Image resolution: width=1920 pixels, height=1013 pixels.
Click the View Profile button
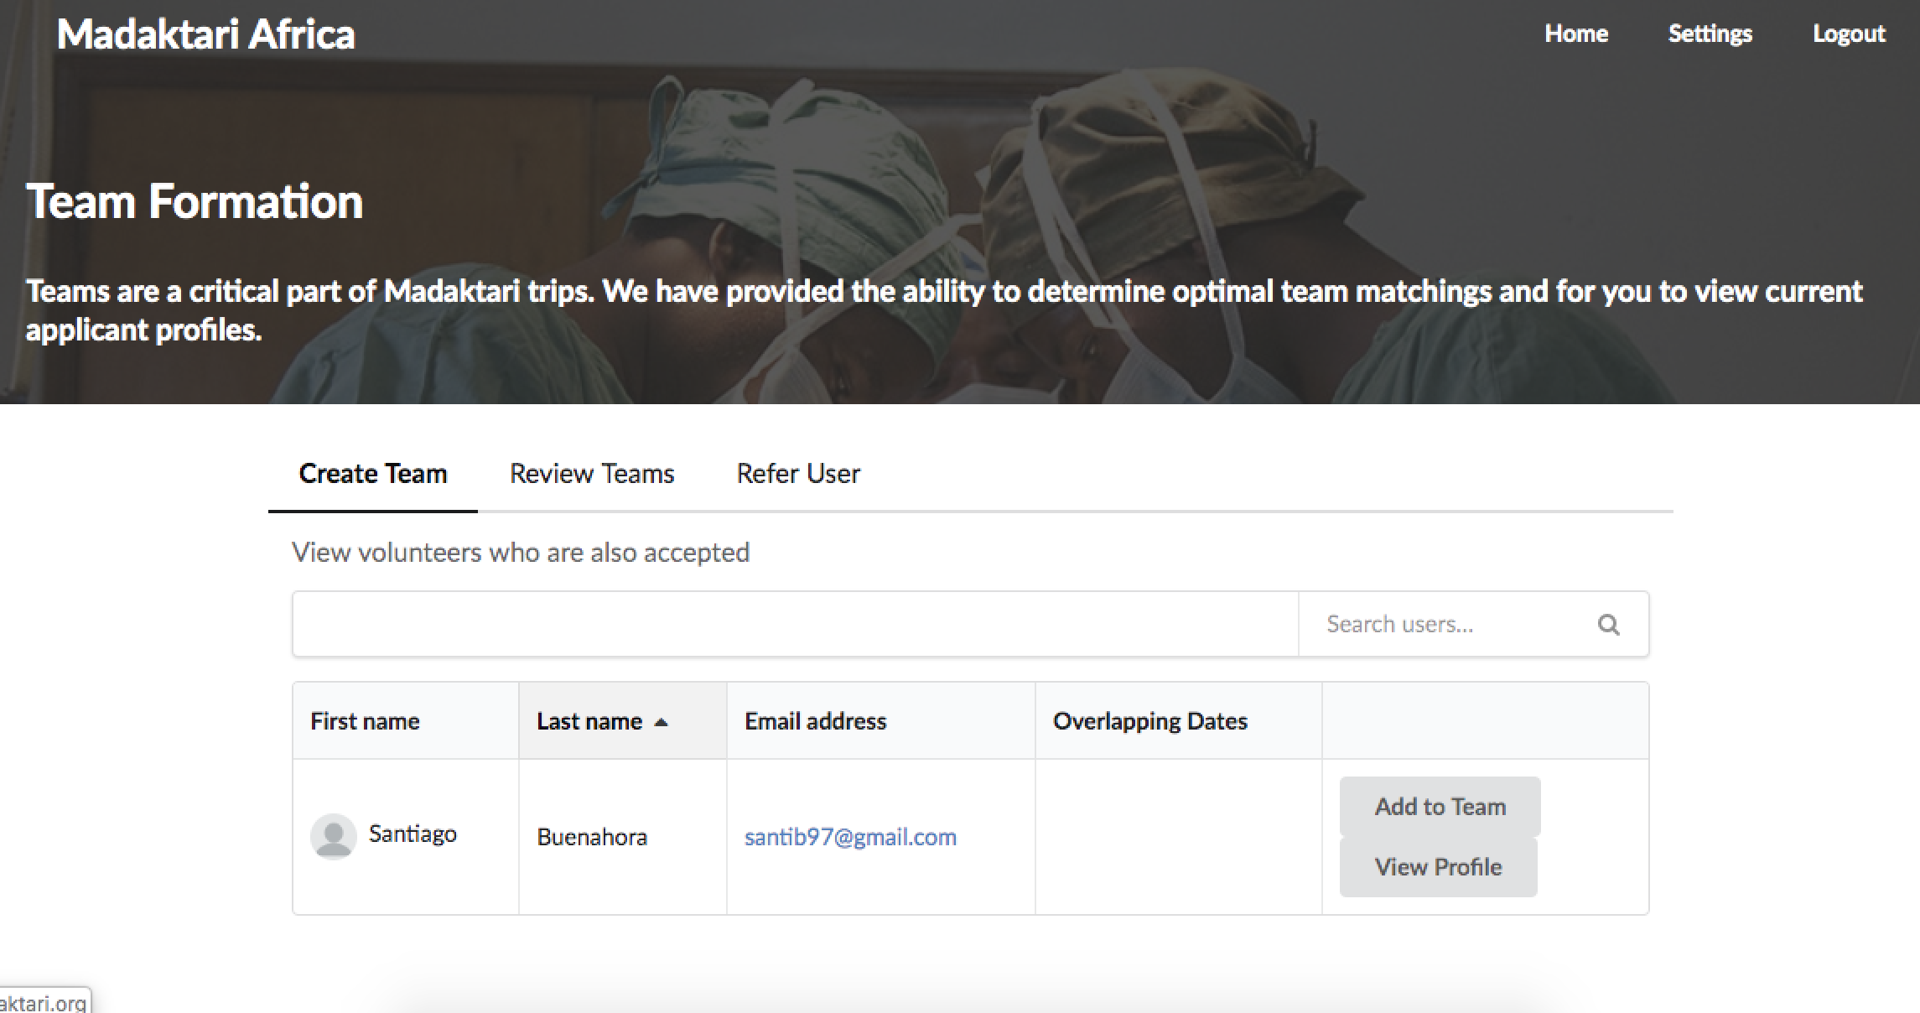pyautogui.click(x=1438, y=867)
